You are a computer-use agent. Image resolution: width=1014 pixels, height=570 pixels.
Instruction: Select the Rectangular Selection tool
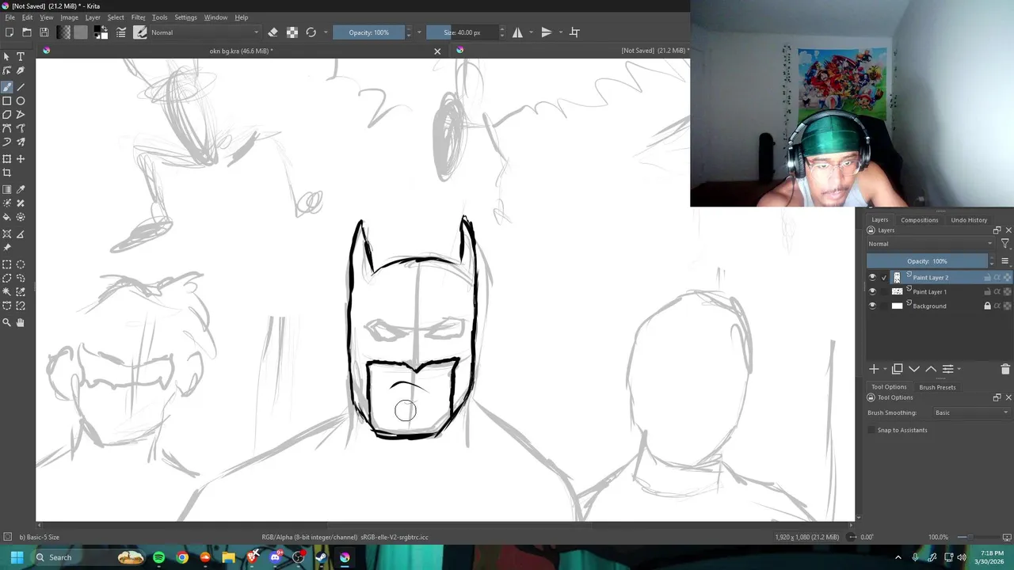(7, 264)
